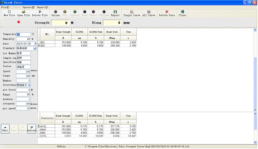Click the Lot Number input field
258x149 pixels.
[x=23, y=53]
